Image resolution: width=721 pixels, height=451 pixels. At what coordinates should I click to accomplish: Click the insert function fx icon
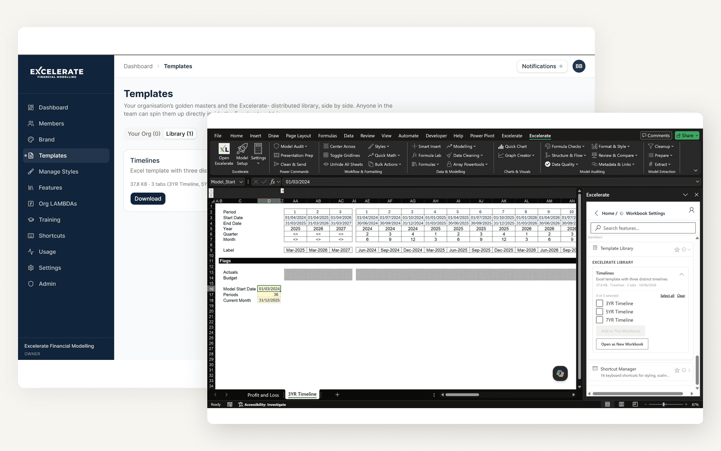click(273, 182)
